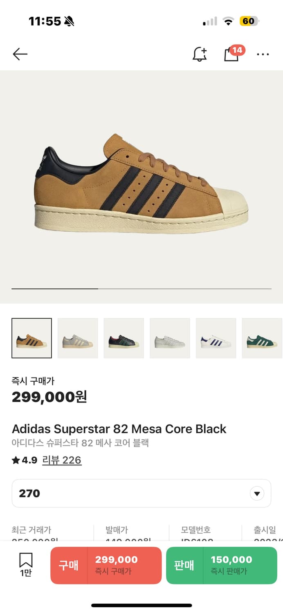Select the grey beige shoe thumbnail
Image resolution: width=283 pixels, height=613 pixels.
pos(78,338)
